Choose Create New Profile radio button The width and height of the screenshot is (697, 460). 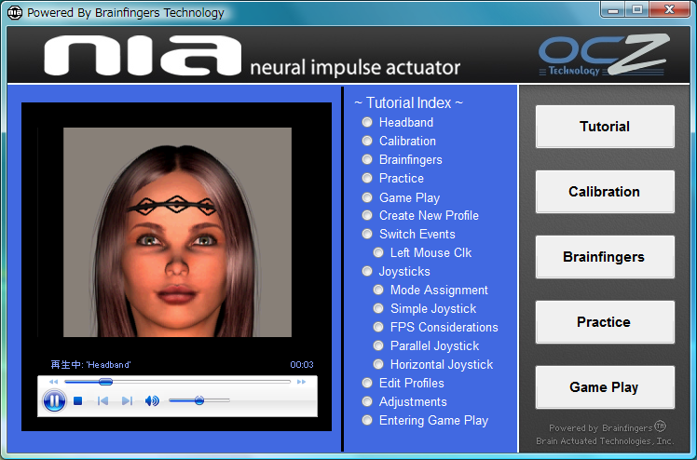coord(367,215)
